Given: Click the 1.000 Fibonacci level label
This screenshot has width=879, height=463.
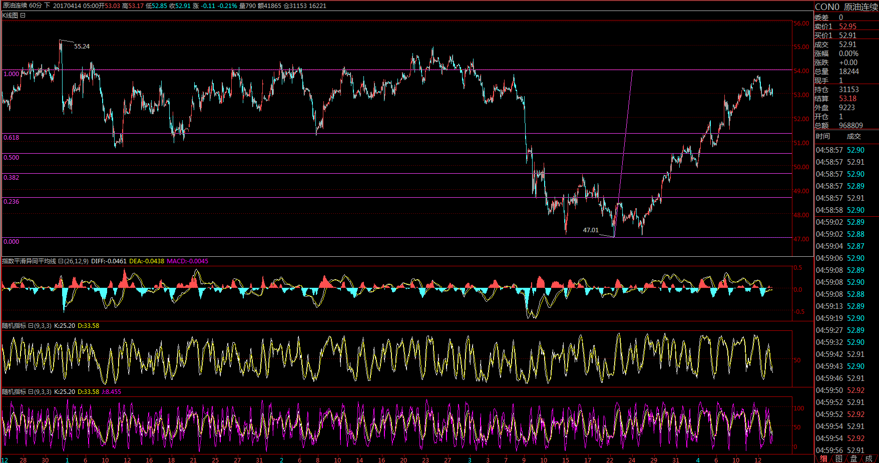Looking at the screenshot, I should (x=11, y=74).
